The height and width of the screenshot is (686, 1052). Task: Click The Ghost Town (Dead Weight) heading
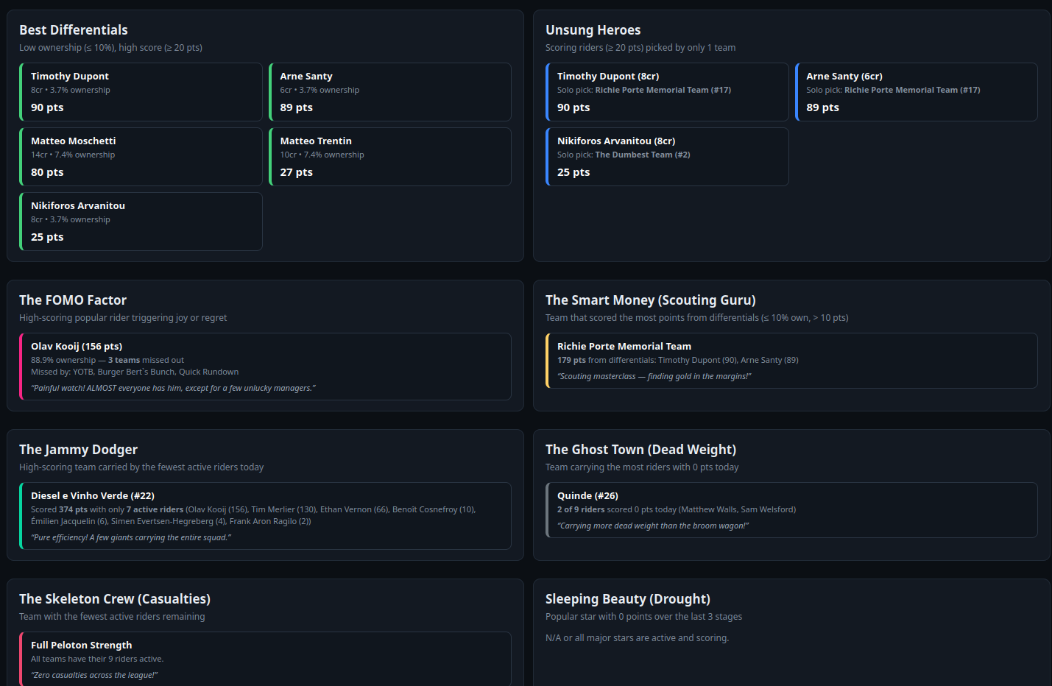coord(640,450)
